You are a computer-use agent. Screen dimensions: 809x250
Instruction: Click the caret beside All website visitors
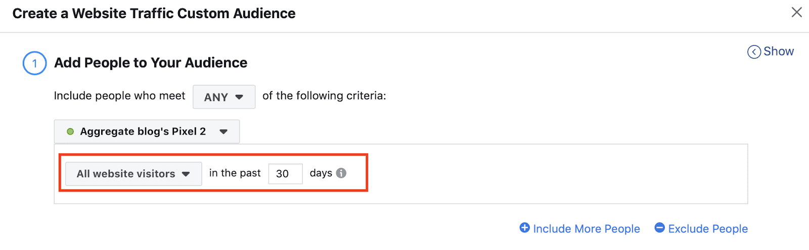coord(186,174)
